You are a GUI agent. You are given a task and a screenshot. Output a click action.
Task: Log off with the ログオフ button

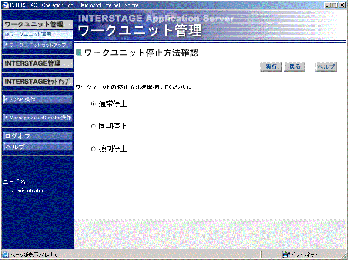click(x=38, y=136)
